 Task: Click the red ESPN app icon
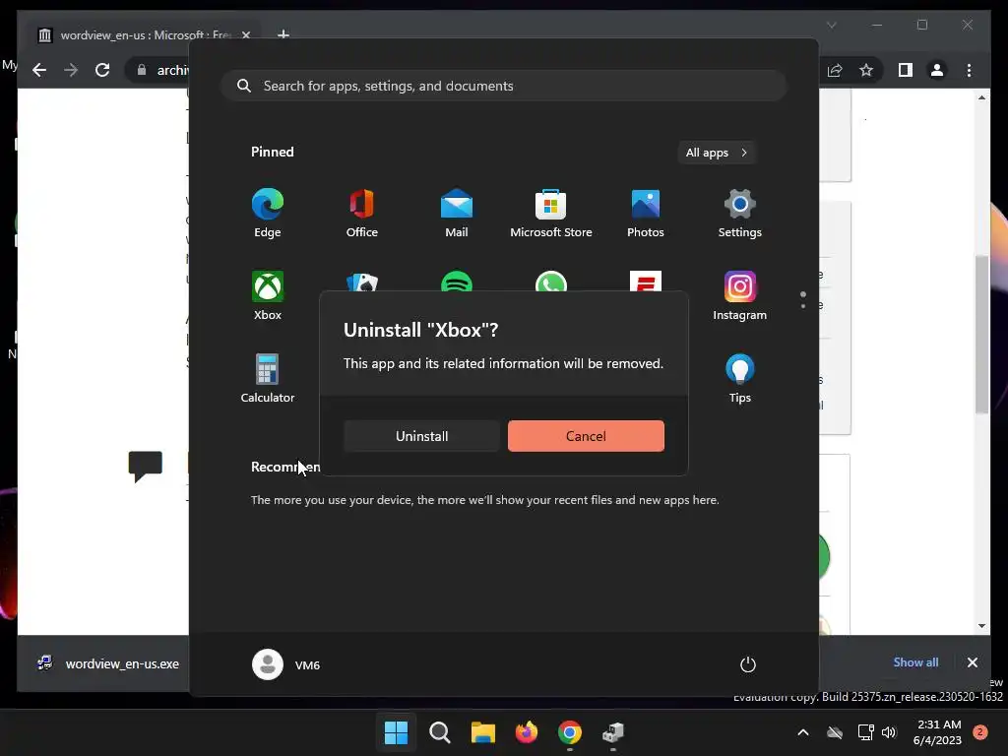pos(646,281)
